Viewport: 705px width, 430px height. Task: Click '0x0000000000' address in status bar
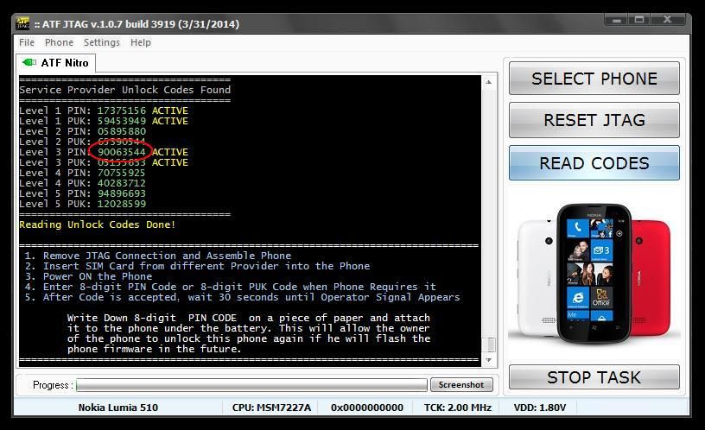tap(367, 408)
